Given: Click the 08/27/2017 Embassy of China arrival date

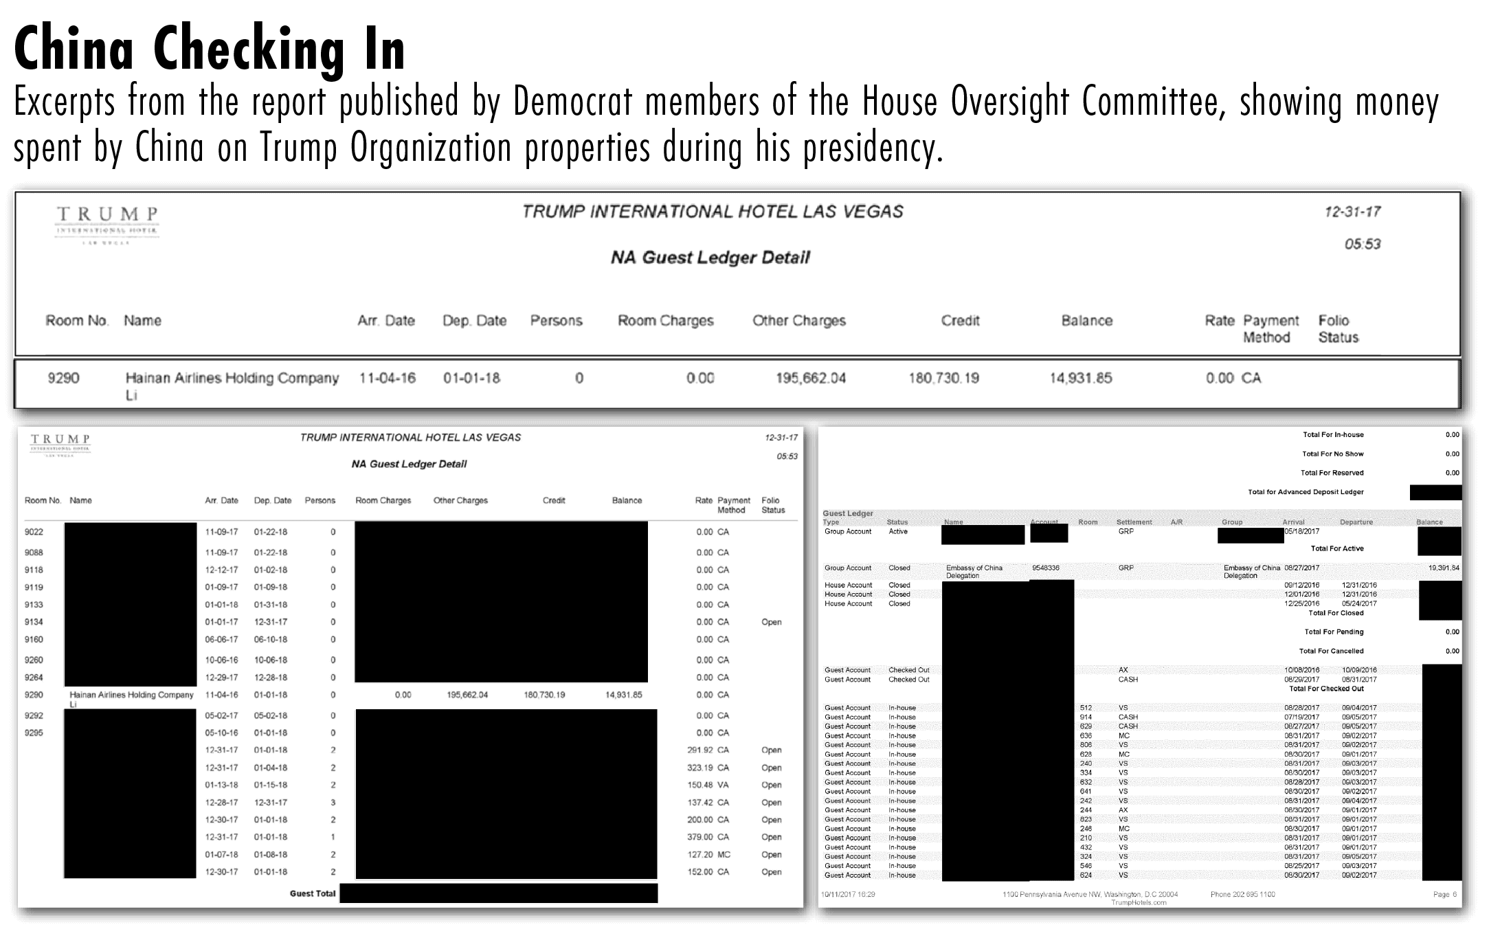Looking at the screenshot, I should coord(1301,568).
